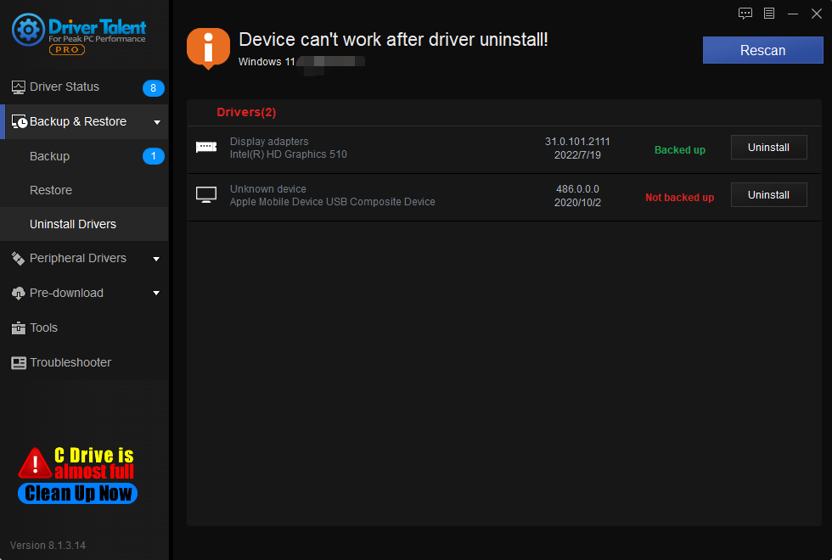Click the orange info alert icon
The width and height of the screenshot is (832, 560).
208,48
